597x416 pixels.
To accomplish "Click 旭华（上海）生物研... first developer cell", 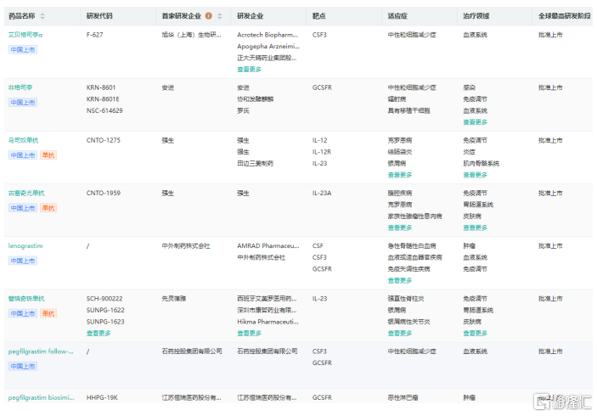I will (x=192, y=35).
